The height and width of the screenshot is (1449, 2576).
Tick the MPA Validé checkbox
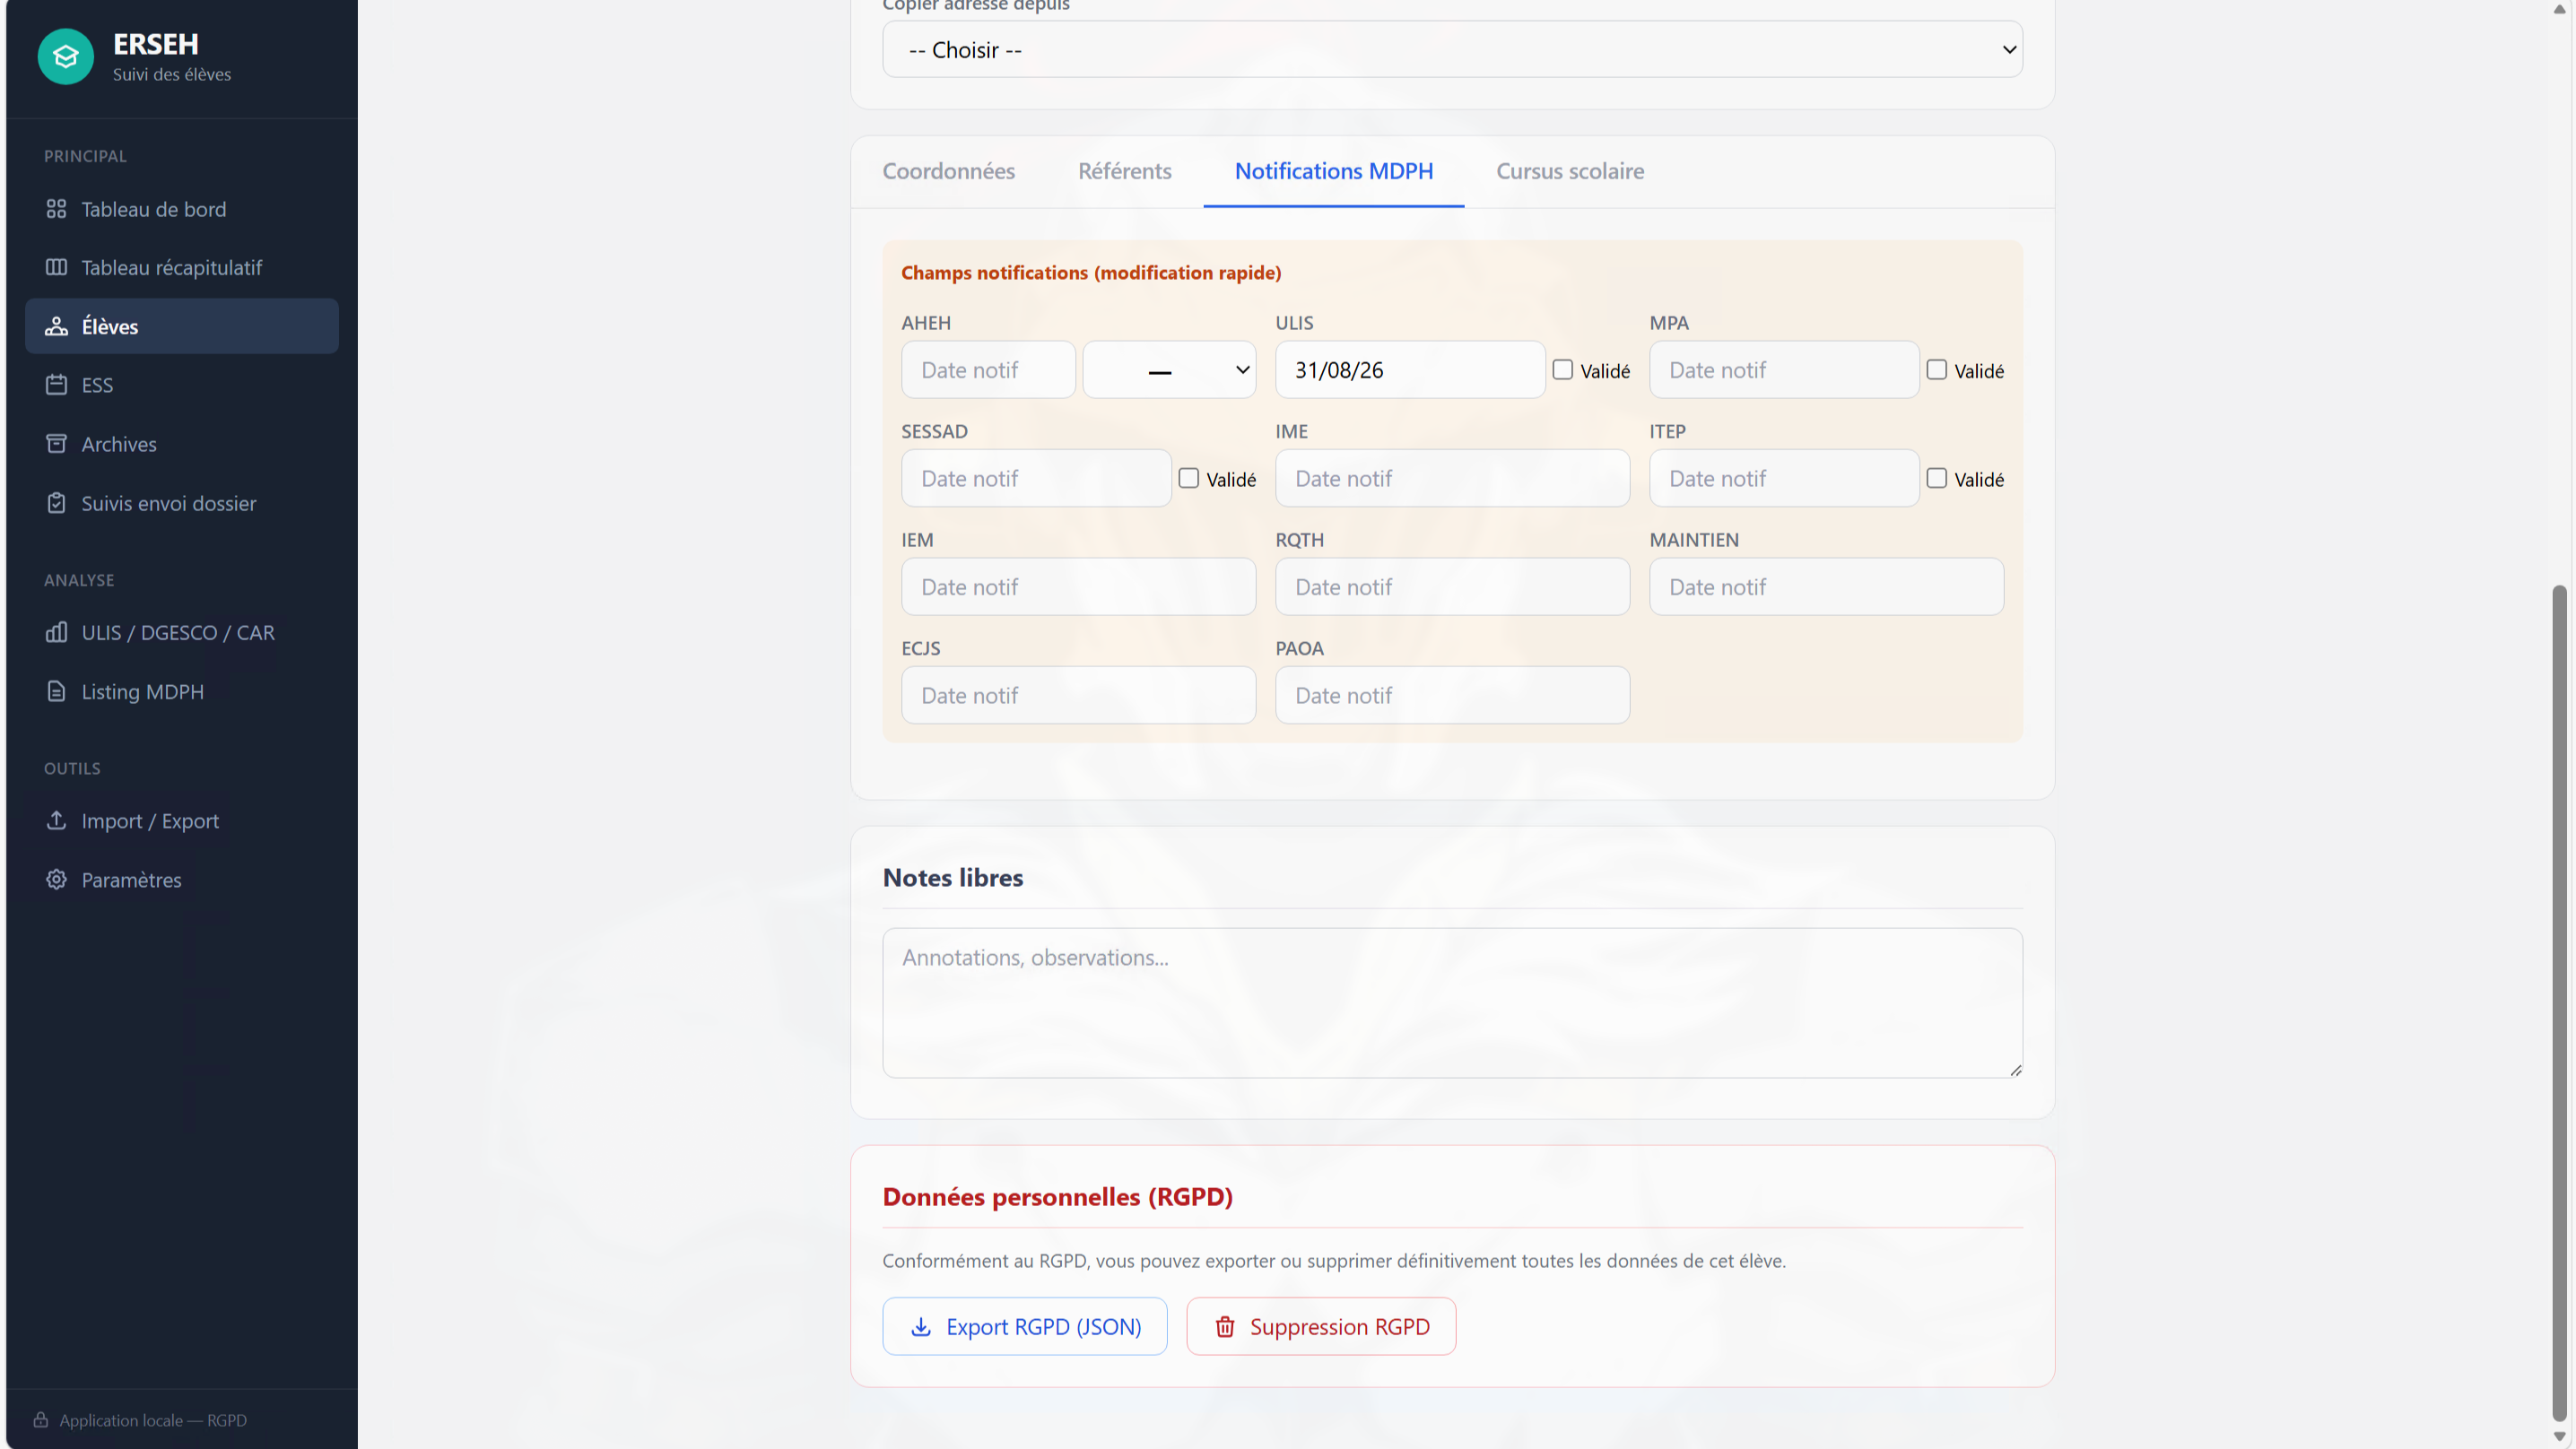click(1936, 370)
